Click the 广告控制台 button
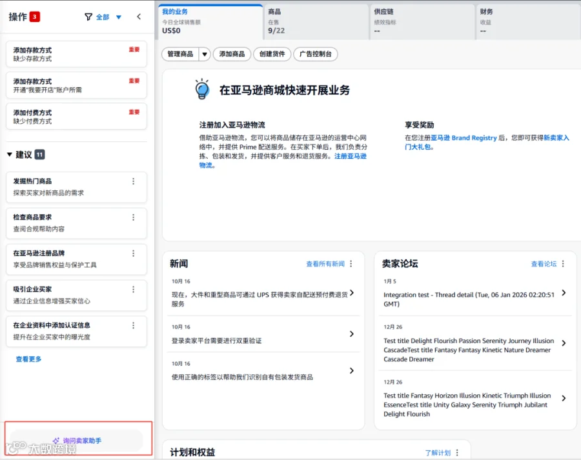Viewport: 581px width, 460px height. (315, 54)
